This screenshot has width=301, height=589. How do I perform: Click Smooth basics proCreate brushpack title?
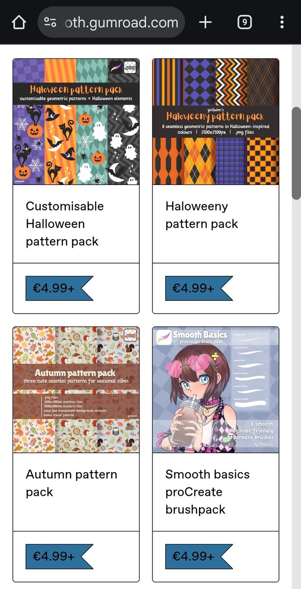click(x=207, y=492)
